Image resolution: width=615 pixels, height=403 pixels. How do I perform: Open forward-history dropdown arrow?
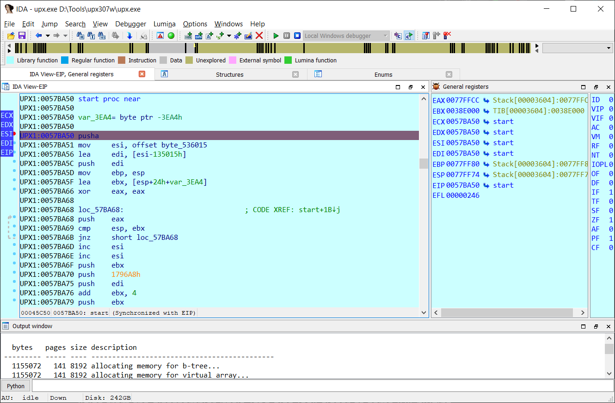coord(65,36)
